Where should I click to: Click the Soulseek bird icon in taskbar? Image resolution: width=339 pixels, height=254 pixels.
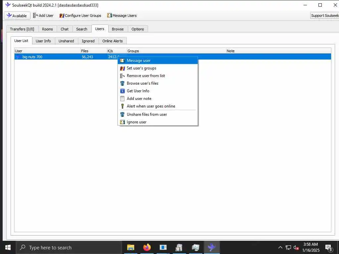(x=212, y=247)
